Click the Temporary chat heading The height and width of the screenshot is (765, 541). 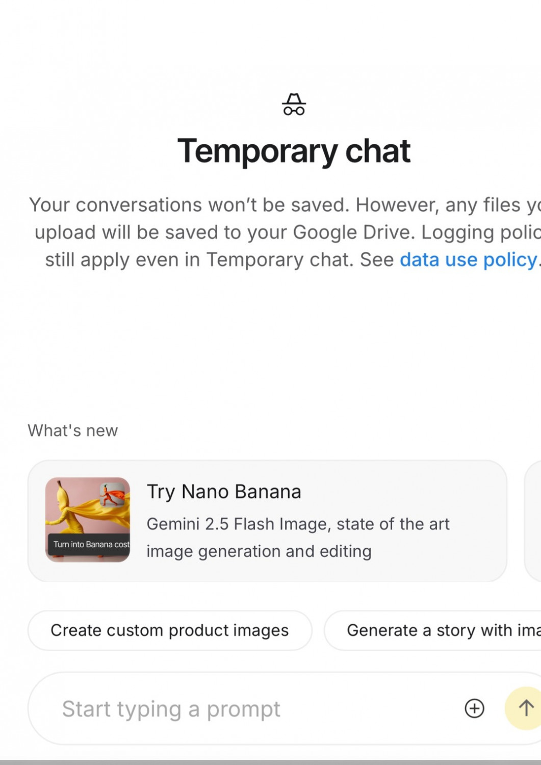(x=294, y=151)
